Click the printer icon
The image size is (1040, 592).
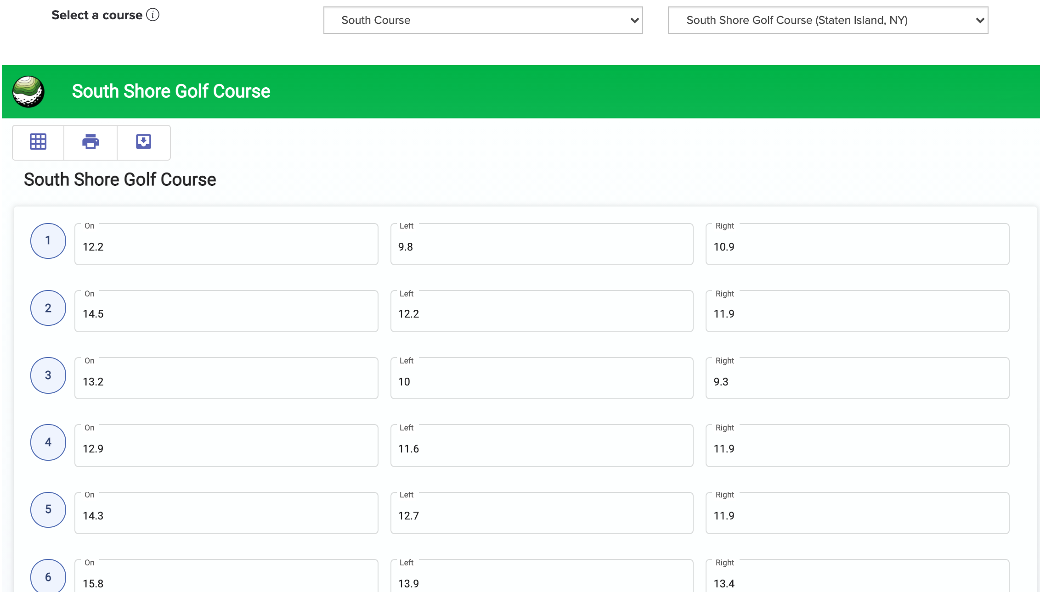point(90,142)
